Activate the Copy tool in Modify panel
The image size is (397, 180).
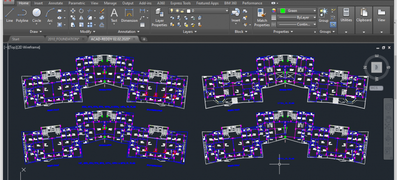point(73,18)
